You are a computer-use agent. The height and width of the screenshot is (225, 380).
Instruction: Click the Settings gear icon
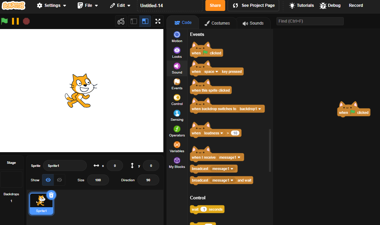click(x=40, y=5)
